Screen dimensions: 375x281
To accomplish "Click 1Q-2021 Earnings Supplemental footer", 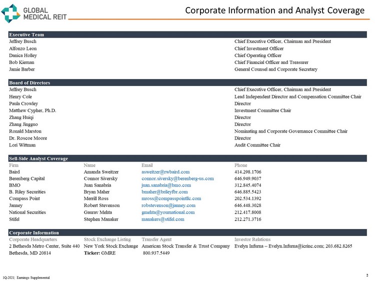I will point(26,277).
